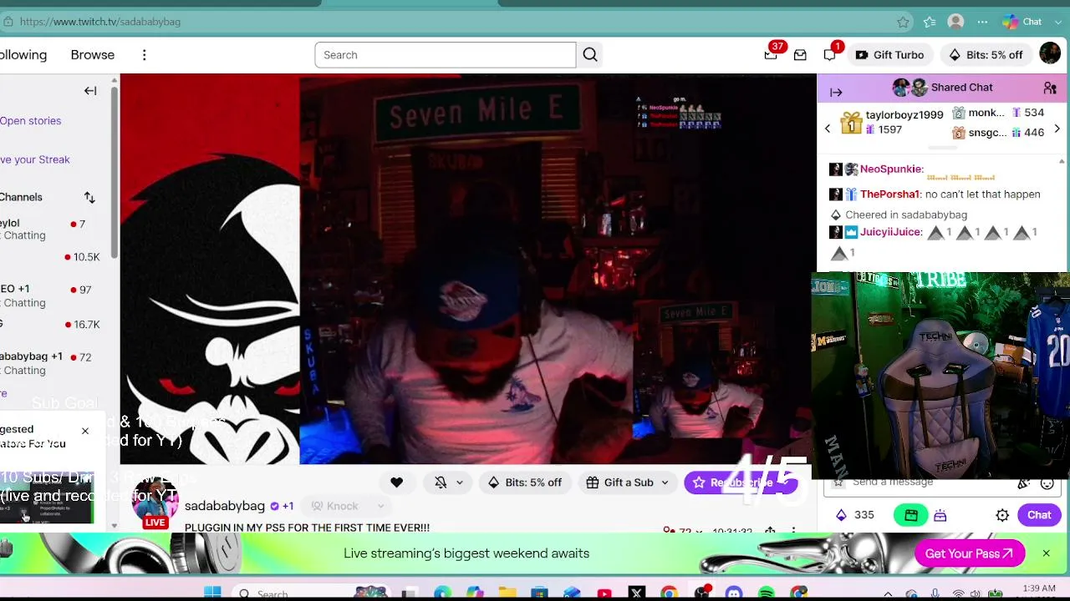
Task: Show previous gift leaderboard entries
Action: click(x=828, y=129)
